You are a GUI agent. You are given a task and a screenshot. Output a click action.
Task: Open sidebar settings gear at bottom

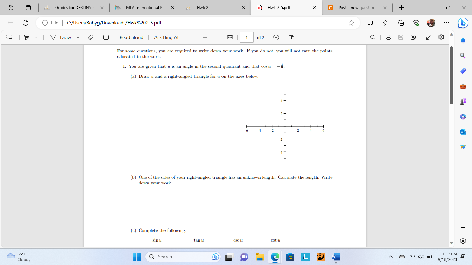pos(463,241)
